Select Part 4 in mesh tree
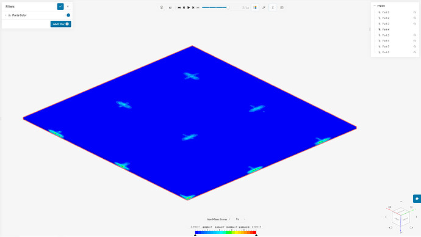The width and height of the screenshot is (421, 237). (x=386, y=29)
